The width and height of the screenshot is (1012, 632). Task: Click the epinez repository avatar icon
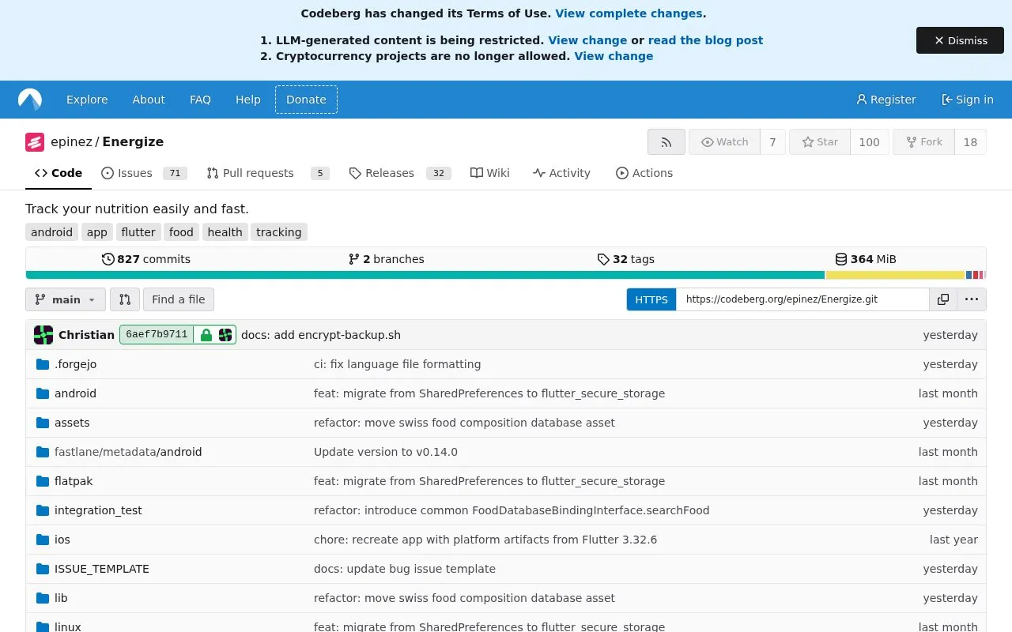[x=35, y=142]
